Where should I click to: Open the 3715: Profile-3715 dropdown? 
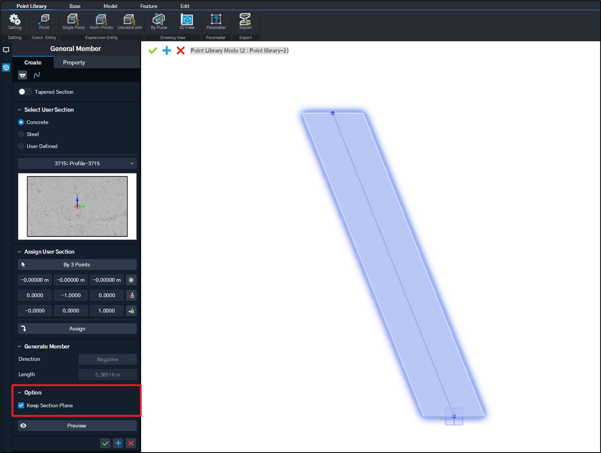77,163
